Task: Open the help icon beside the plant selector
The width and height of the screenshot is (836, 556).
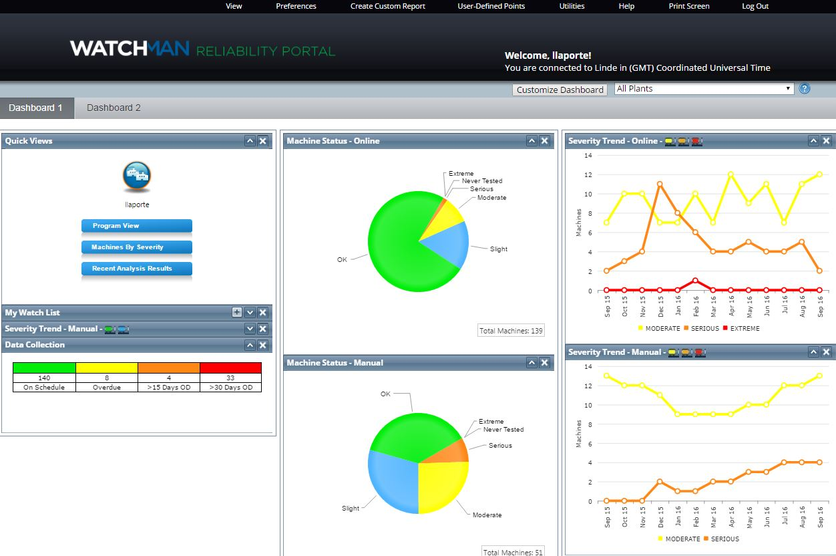Action: pos(804,88)
